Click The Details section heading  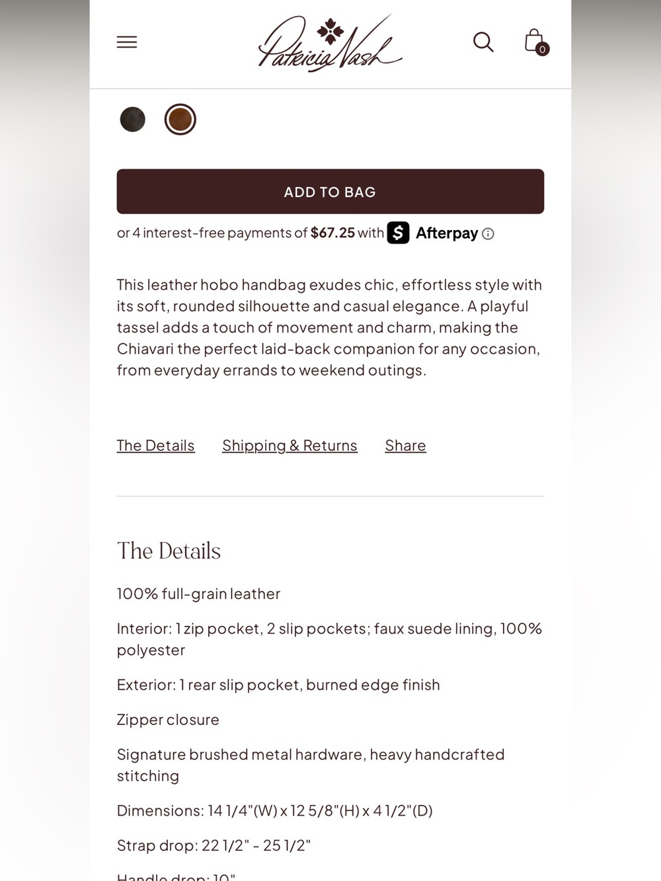click(169, 551)
